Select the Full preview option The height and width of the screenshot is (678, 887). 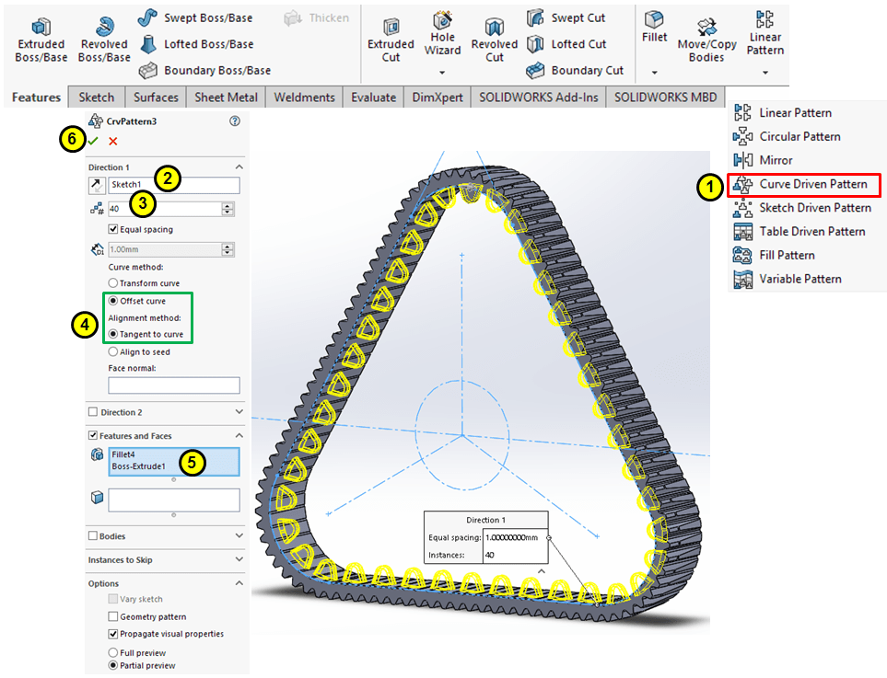113,652
